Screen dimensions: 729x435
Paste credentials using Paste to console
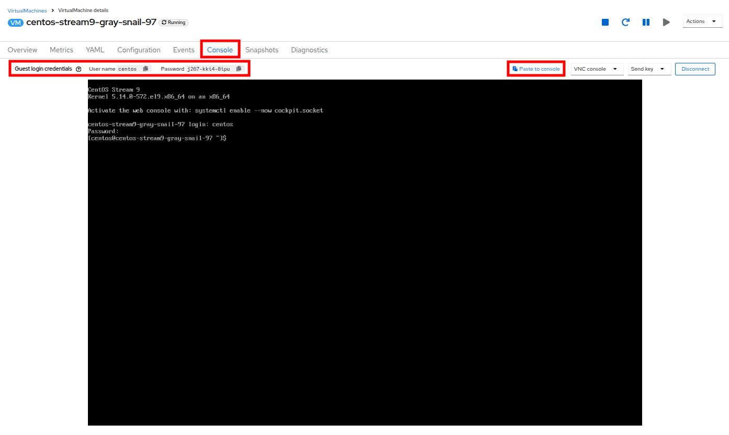click(536, 69)
